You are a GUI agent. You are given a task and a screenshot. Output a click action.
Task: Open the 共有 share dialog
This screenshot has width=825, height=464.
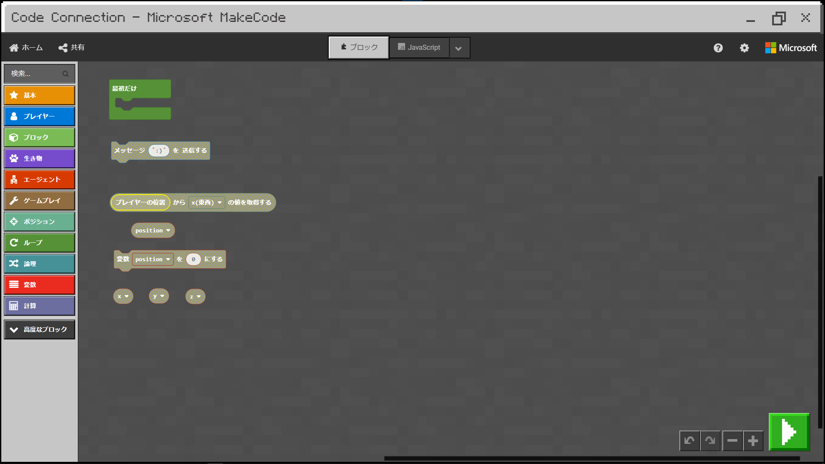pyautogui.click(x=72, y=48)
